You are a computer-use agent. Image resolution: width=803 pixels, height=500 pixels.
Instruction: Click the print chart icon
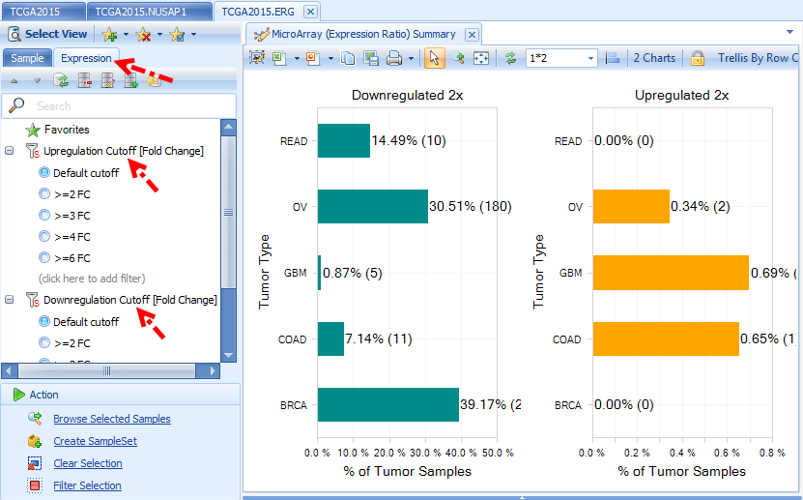[394, 58]
